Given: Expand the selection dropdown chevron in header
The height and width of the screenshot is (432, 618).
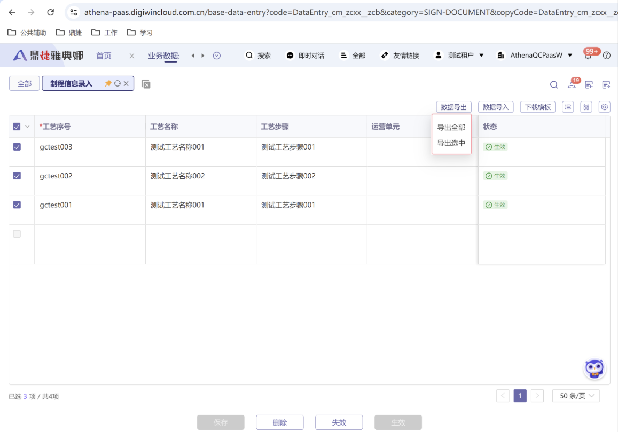Looking at the screenshot, I should [x=27, y=127].
